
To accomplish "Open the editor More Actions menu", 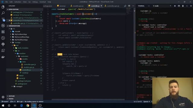I will (133, 6).
